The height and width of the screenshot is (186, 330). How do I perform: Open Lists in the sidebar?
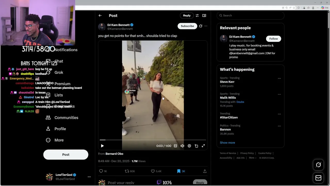click(x=54, y=95)
